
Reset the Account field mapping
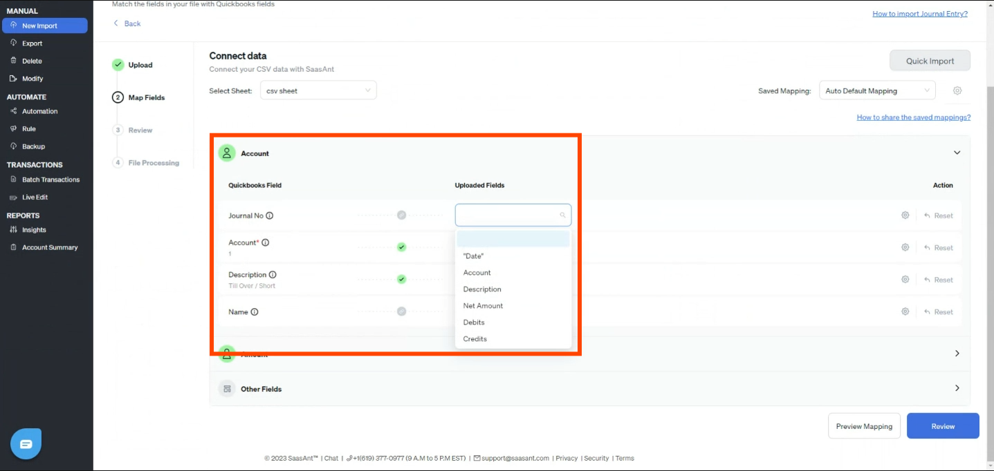click(939, 247)
